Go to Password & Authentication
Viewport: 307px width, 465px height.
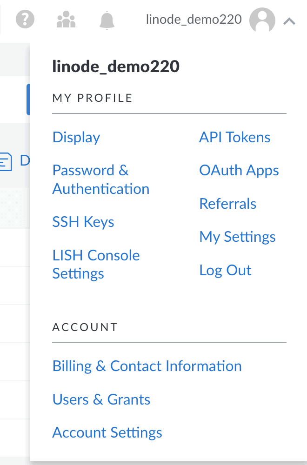click(100, 179)
